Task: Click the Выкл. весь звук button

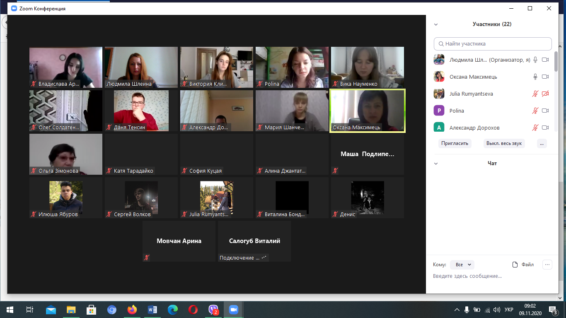Action: [x=504, y=144]
